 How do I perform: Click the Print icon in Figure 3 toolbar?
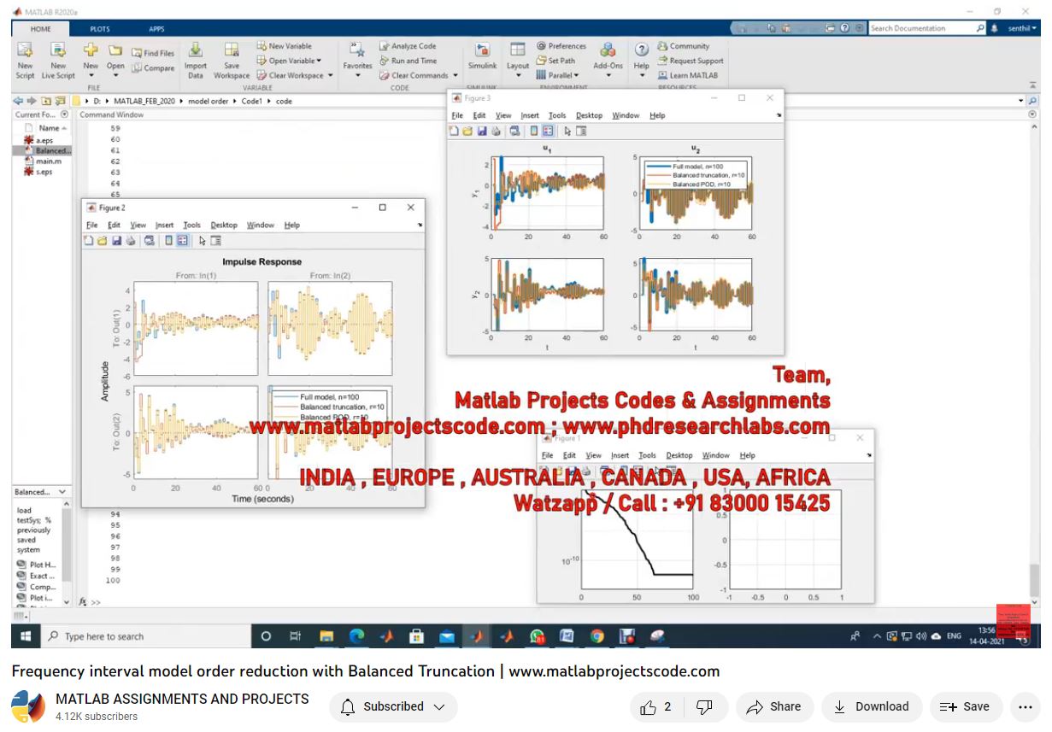[496, 131]
